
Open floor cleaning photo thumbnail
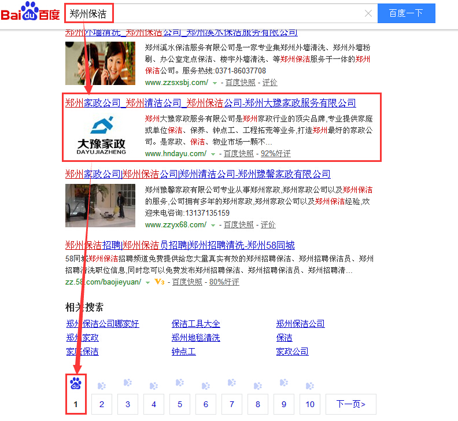[x=100, y=205]
